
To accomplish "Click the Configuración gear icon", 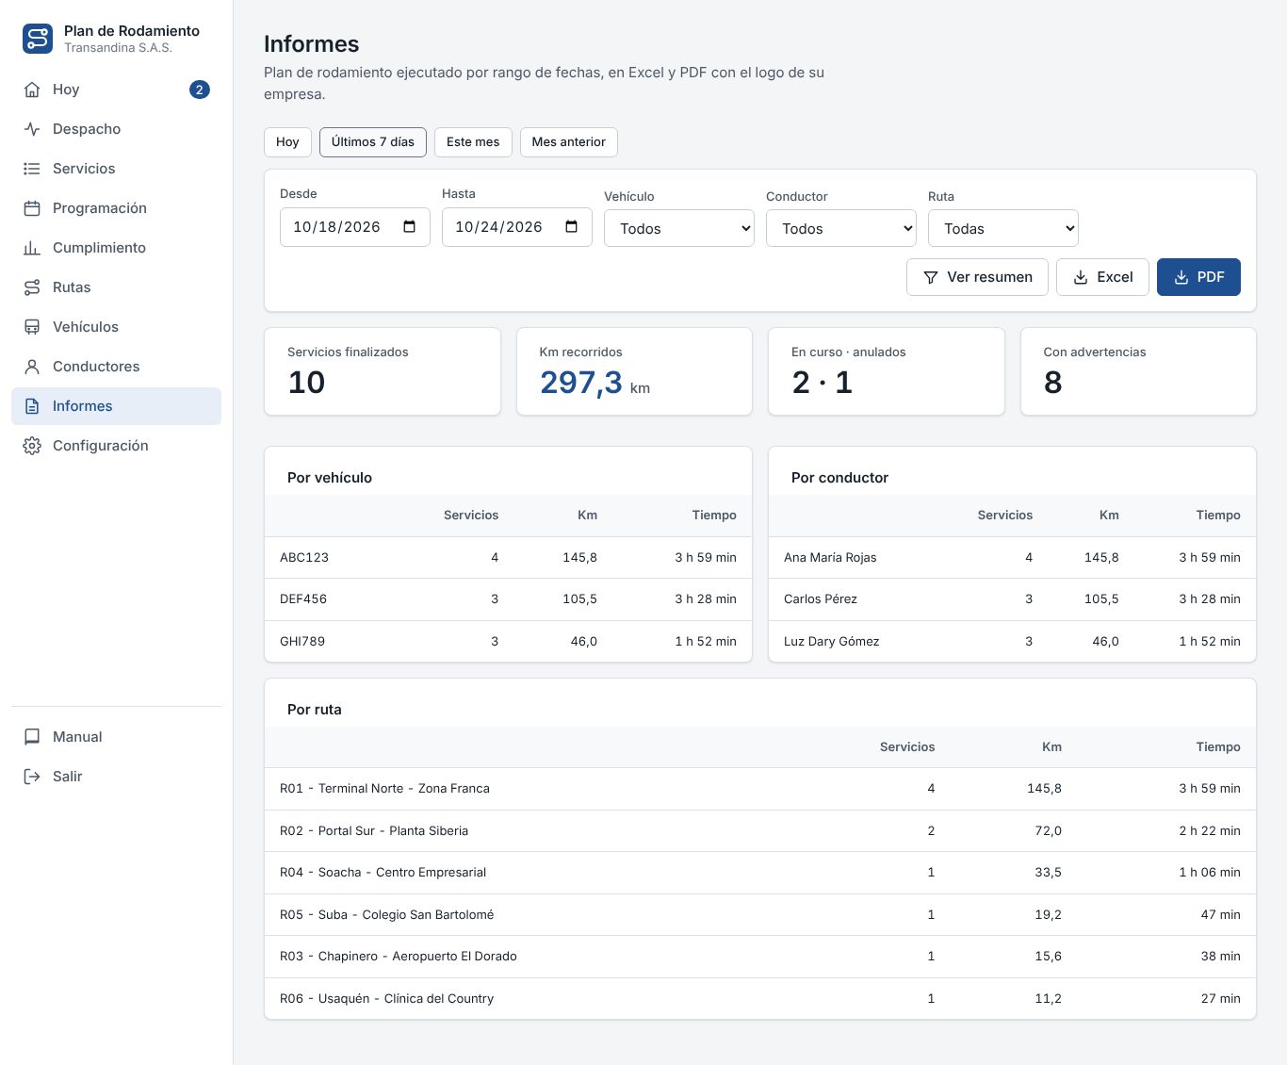I will click(x=32, y=446).
